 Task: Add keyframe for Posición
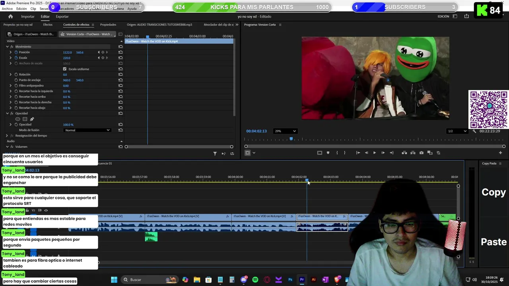[x=103, y=52]
